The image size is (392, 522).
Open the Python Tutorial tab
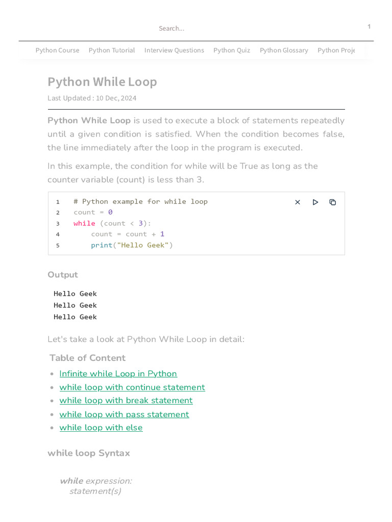click(112, 50)
